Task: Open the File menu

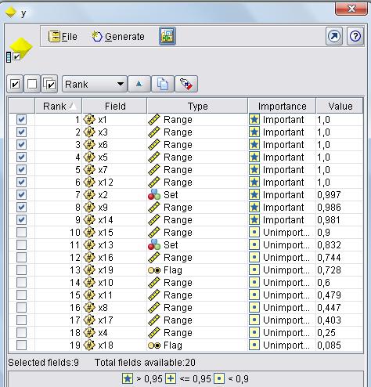Action: click(63, 36)
